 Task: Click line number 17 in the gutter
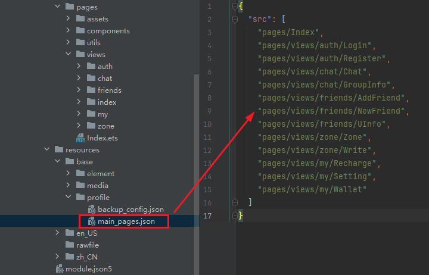pyautogui.click(x=208, y=215)
